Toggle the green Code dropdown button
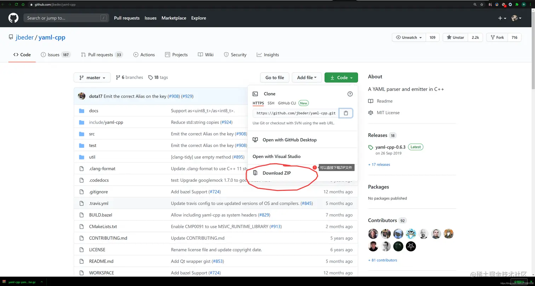The width and height of the screenshot is (535, 286). [x=341, y=77]
